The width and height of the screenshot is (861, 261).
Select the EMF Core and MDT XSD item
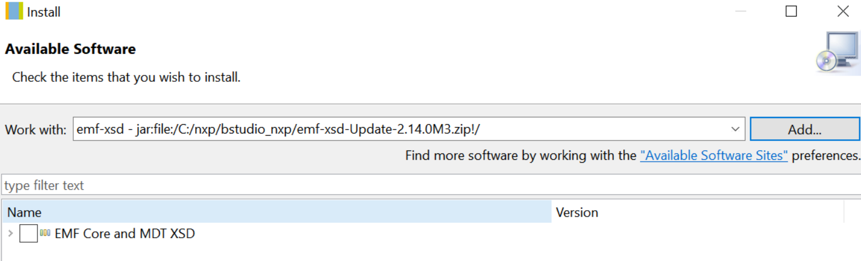point(124,233)
